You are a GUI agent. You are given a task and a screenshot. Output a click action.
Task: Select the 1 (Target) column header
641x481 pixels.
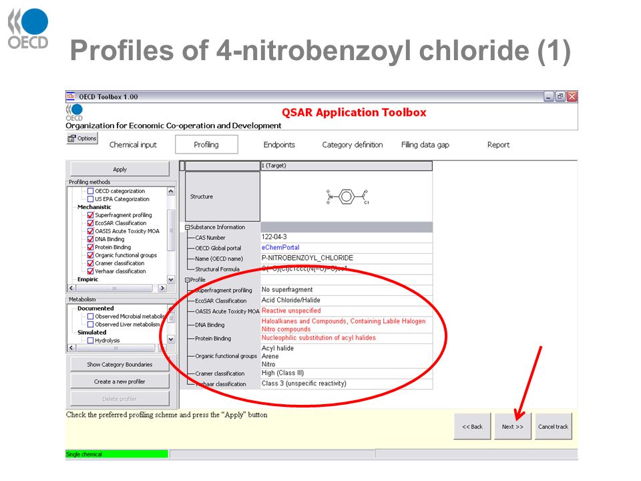click(347, 166)
